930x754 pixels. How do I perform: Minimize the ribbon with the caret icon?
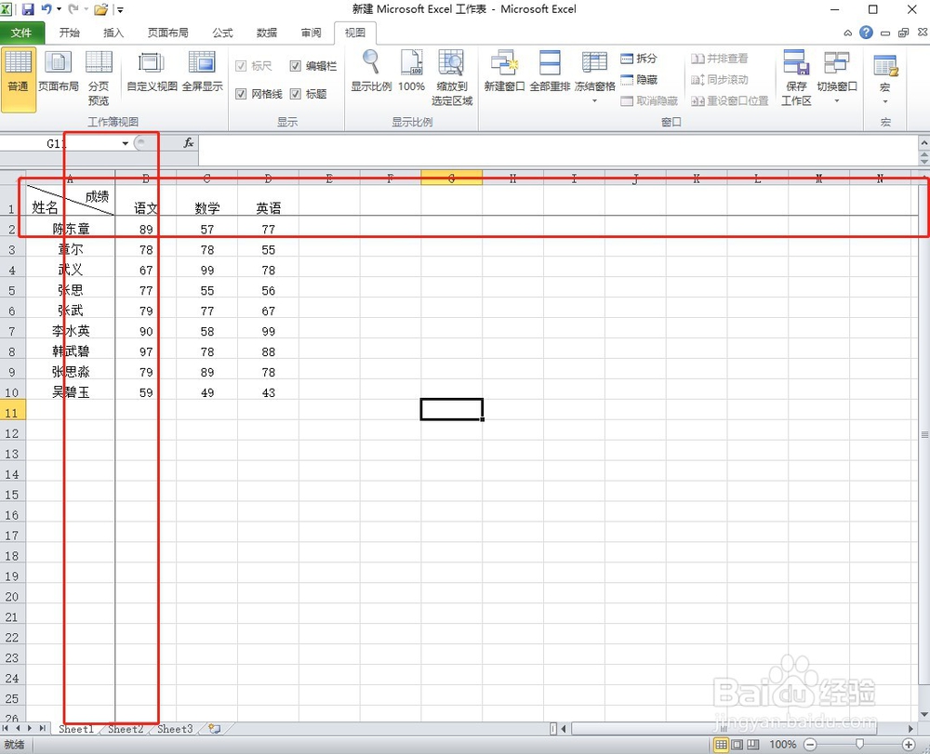click(x=848, y=33)
